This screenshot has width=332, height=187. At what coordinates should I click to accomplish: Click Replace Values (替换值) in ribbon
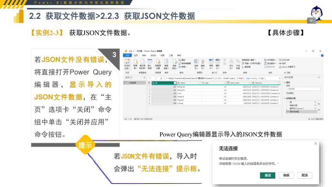tap(246, 67)
